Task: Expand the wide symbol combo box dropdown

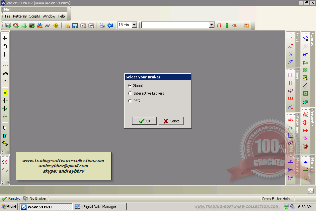Action: point(212,25)
